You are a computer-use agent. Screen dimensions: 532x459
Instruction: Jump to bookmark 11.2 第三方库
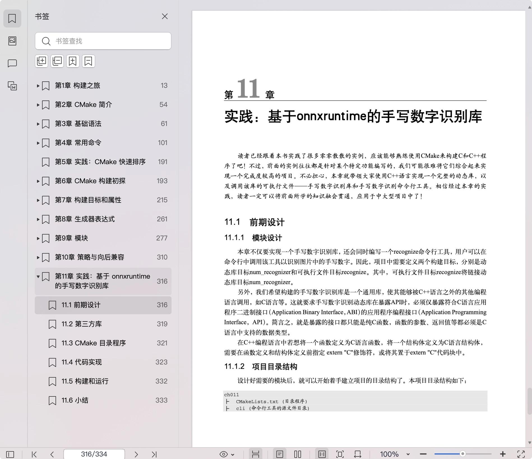pos(103,324)
